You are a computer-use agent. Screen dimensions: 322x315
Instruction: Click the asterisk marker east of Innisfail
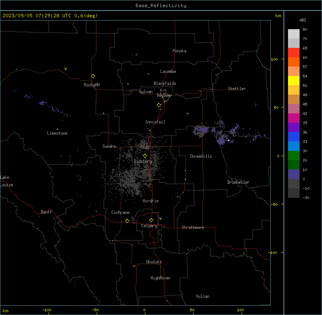click(x=188, y=113)
